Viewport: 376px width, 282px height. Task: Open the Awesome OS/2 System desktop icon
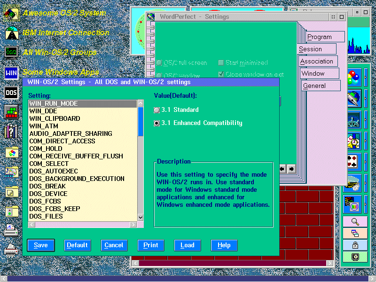click(11, 14)
